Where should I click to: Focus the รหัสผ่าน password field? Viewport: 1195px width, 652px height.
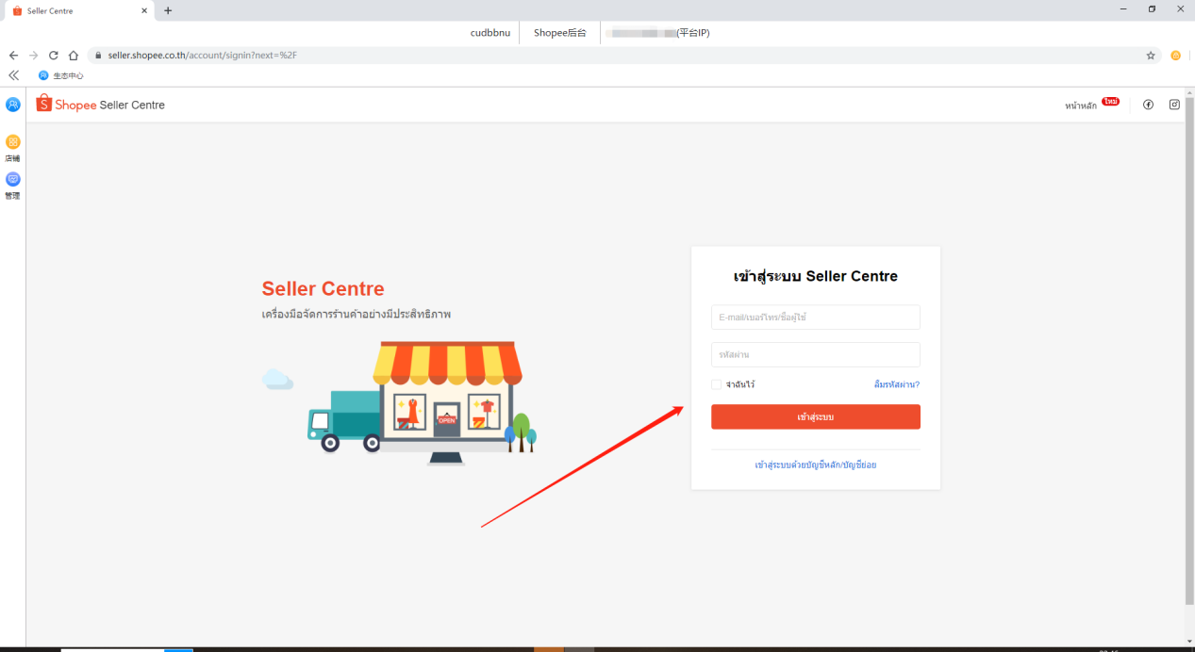(816, 354)
